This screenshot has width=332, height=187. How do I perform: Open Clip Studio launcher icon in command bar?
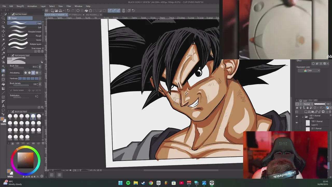[x=46, y=11]
